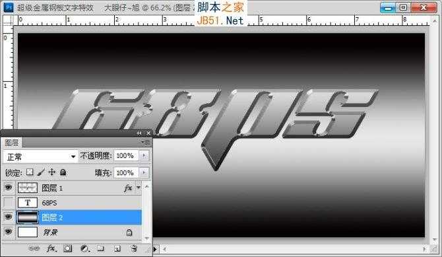Image resolution: width=442 pixels, height=257 pixels.
Task: Select layer named 背景
Action: point(50,233)
